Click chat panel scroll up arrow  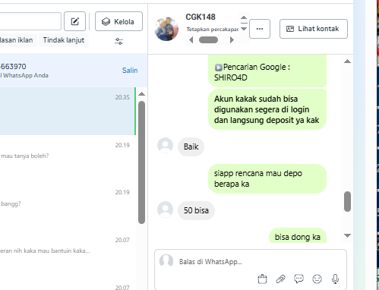347,61
